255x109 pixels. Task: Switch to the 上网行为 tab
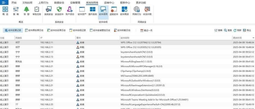(x=43, y=3)
